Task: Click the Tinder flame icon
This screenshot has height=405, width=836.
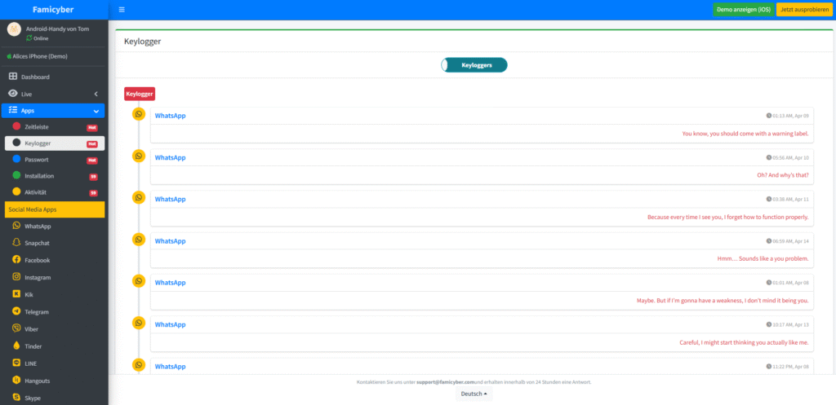Action: coord(16,346)
